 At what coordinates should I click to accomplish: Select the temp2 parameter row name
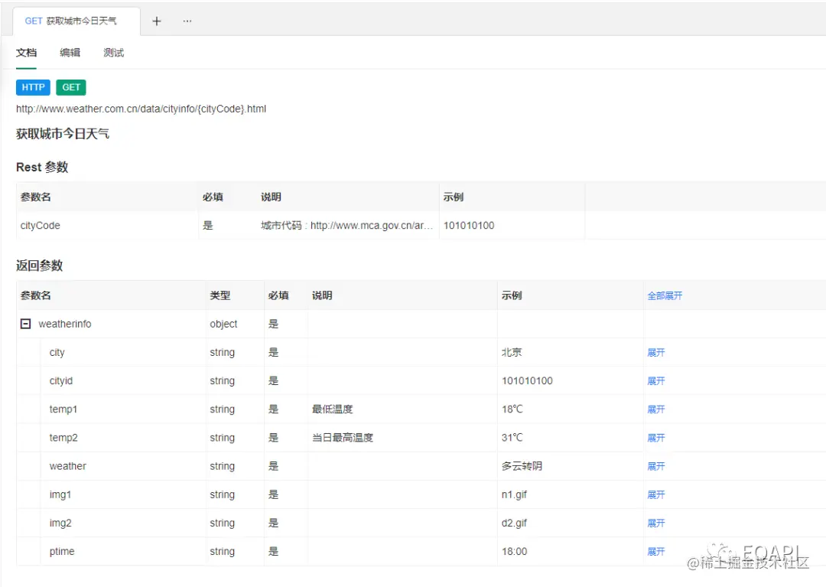coord(63,438)
